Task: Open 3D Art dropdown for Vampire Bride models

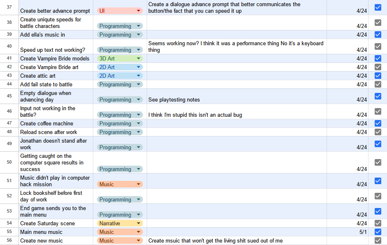Action: click(138, 58)
